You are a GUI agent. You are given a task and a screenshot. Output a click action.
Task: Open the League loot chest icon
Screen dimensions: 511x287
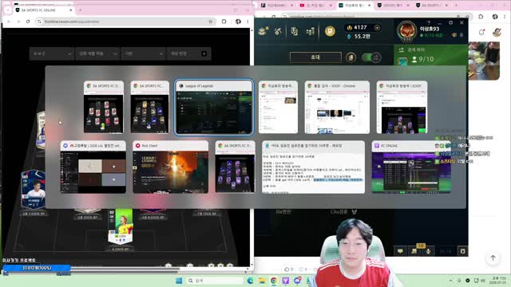coord(263,31)
